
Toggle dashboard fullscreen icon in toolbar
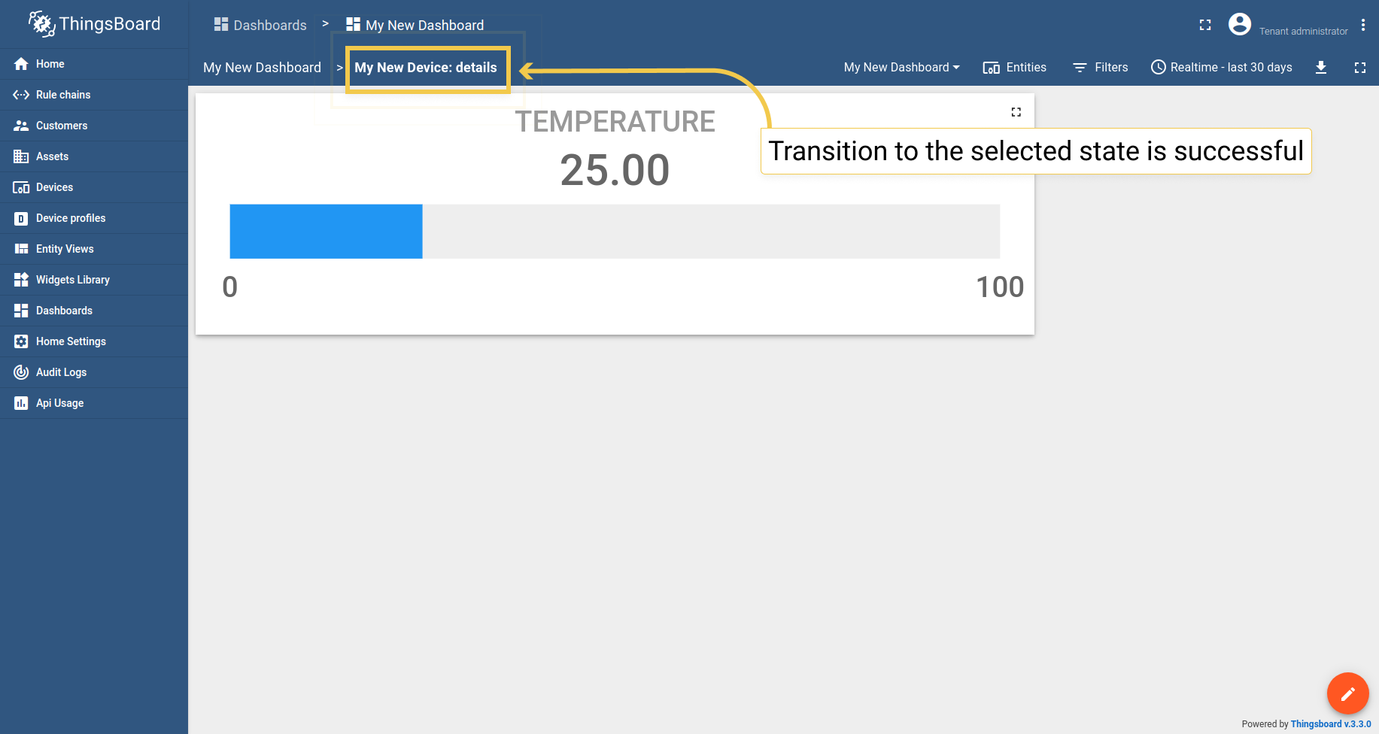point(1360,68)
